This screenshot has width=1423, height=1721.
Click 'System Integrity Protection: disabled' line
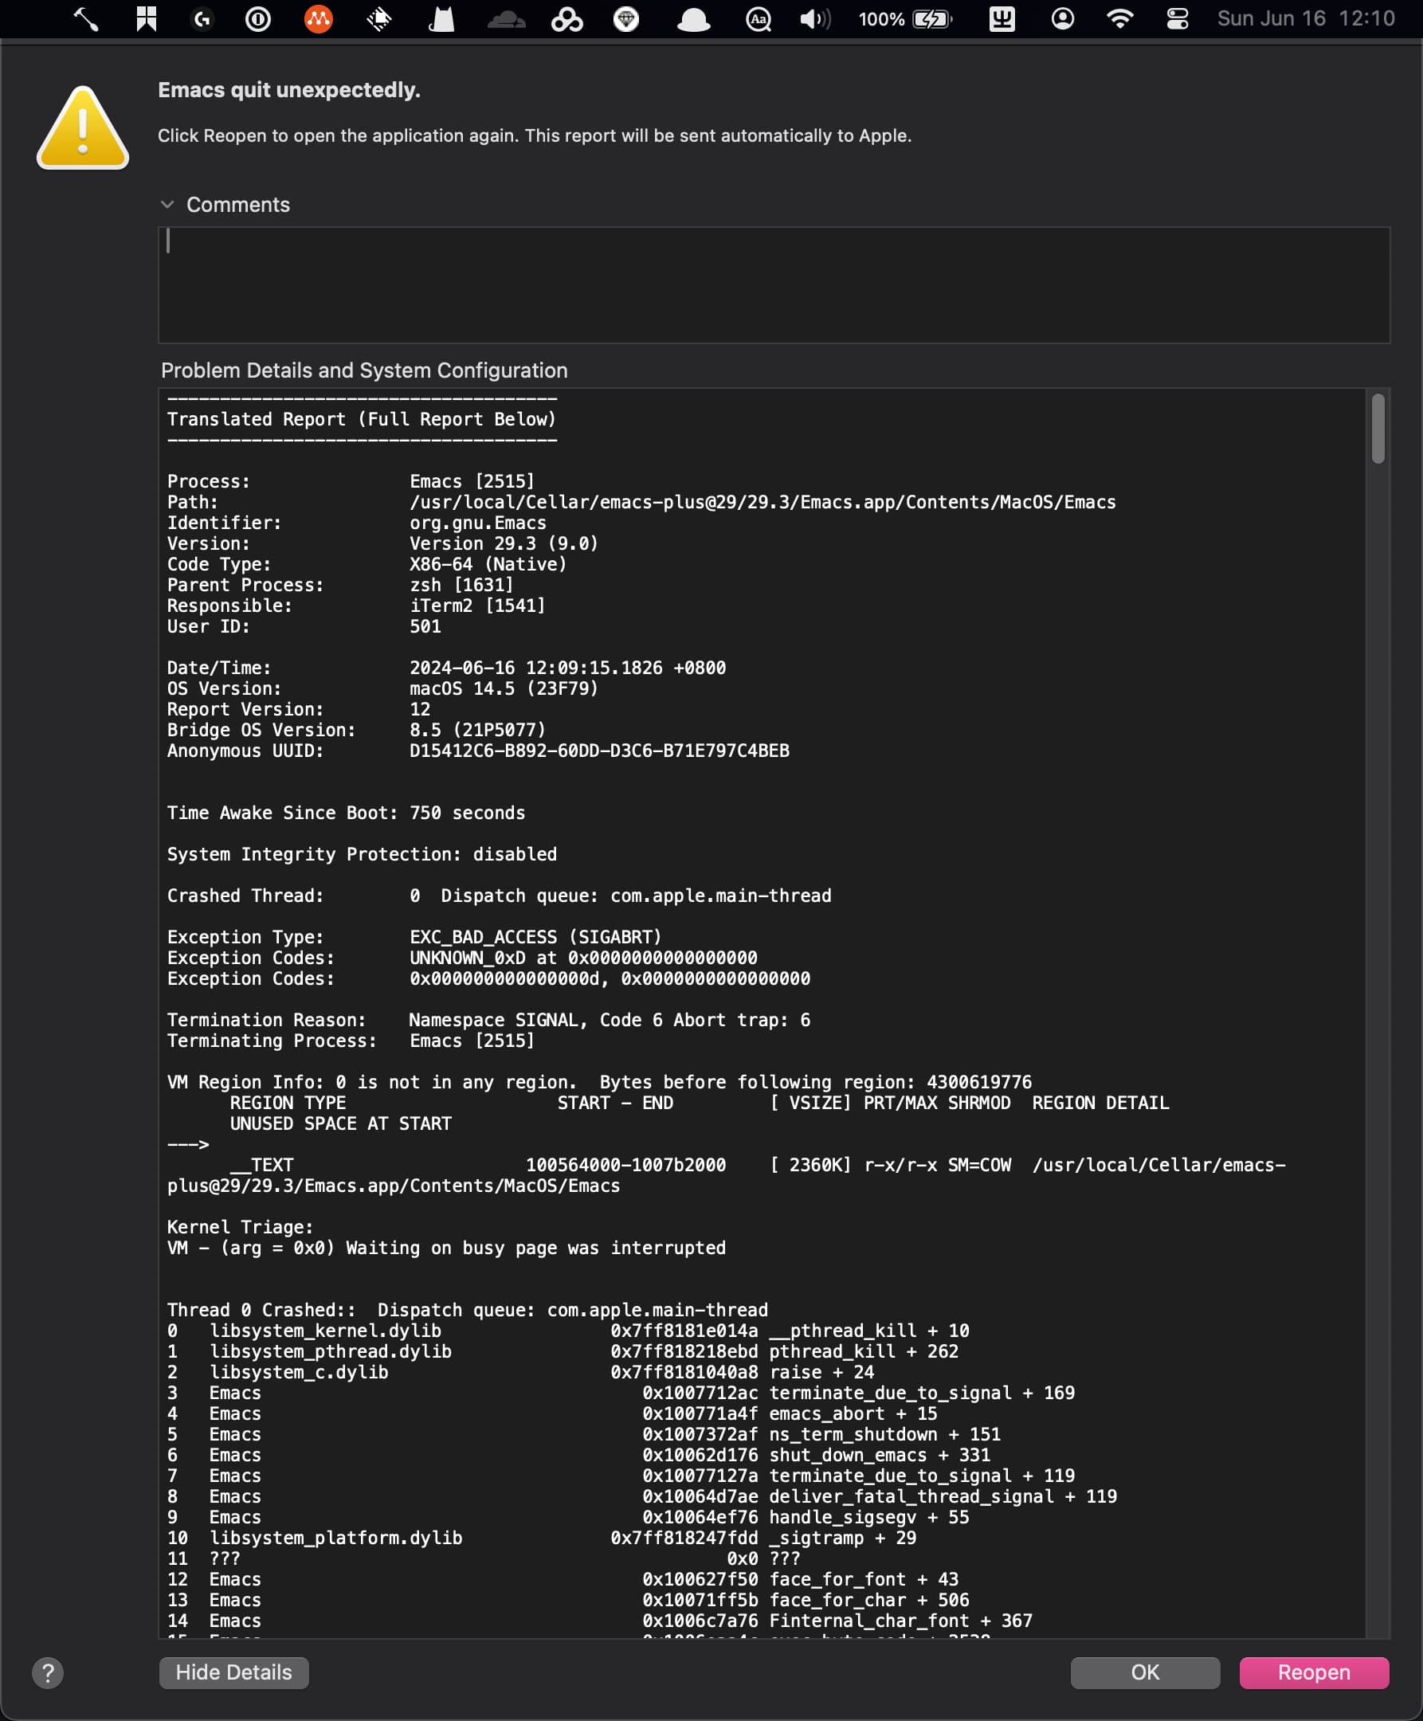point(362,855)
